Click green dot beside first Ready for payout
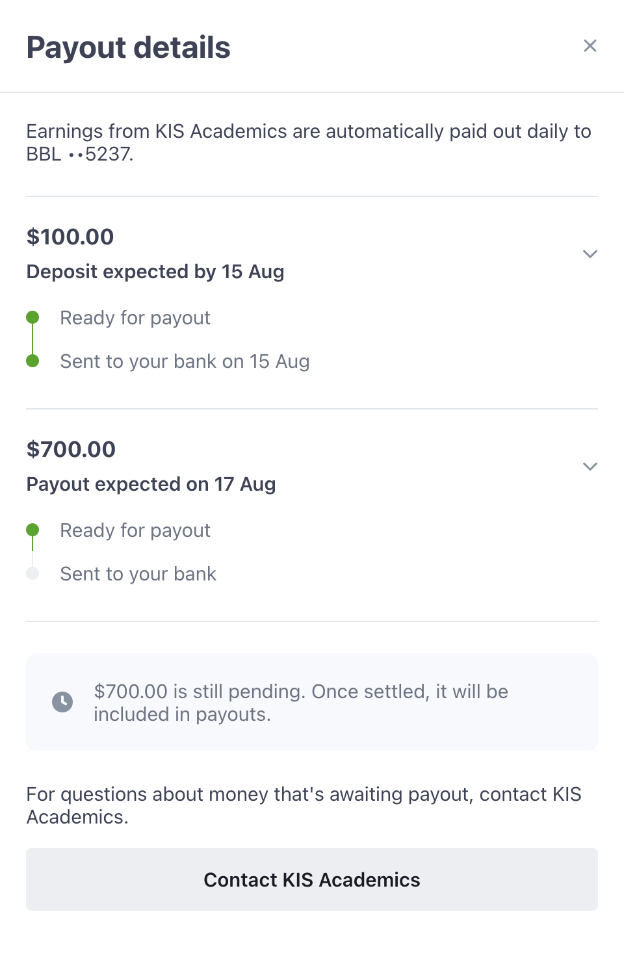The height and width of the screenshot is (975, 624). [32, 317]
